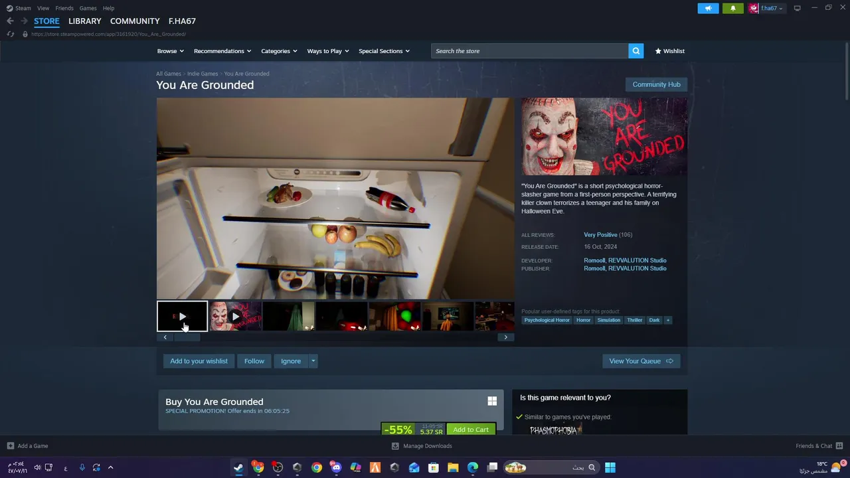Click the f.ha67 profile avatar

pyautogui.click(x=754, y=8)
